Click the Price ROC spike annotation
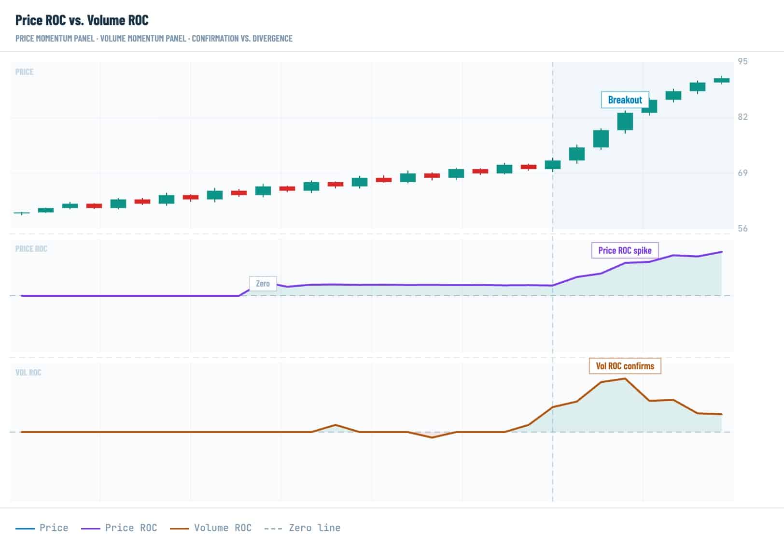Viewport: 784px width, 550px height. click(625, 250)
